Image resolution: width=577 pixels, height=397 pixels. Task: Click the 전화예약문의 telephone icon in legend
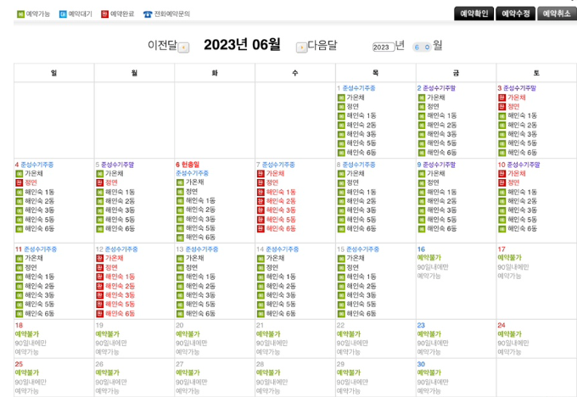[148, 14]
